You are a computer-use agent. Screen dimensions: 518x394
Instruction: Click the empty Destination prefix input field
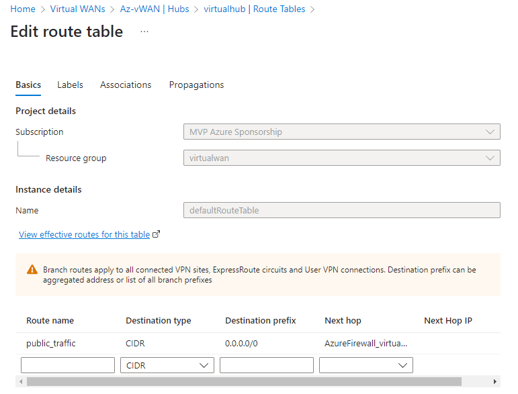coord(266,365)
